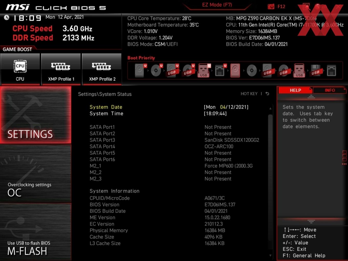Click the CPU Speed 3.60 GHz readout
Viewport: 348px width, 261px height.
tap(52, 28)
